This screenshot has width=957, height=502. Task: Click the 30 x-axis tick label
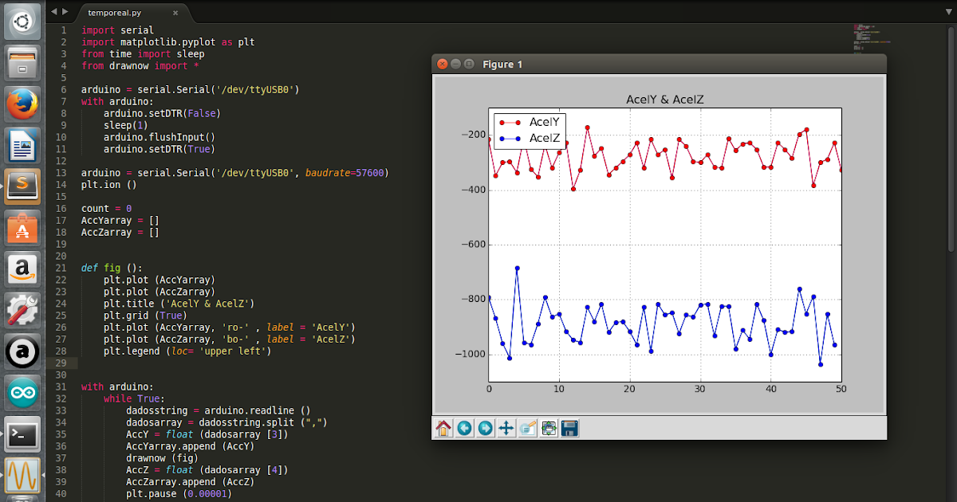[x=699, y=389]
